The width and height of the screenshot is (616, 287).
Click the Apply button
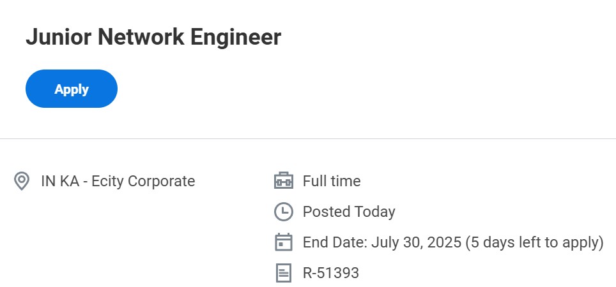click(x=72, y=89)
